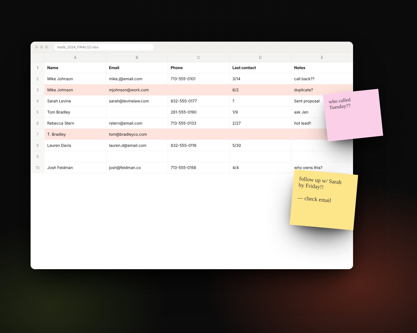The width and height of the screenshot is (417, 333).
Task: Select phone cell '281-555-0190'
Action: click(x=198, y=112)
